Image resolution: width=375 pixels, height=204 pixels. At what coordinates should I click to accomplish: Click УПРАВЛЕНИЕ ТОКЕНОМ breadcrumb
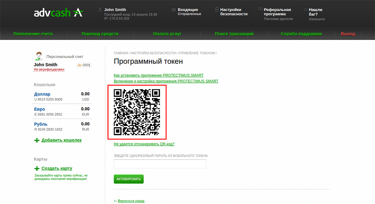pyautogui.click(x=196, y=53)
